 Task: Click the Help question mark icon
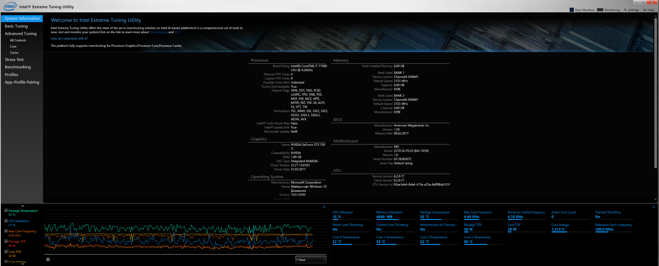645,10
